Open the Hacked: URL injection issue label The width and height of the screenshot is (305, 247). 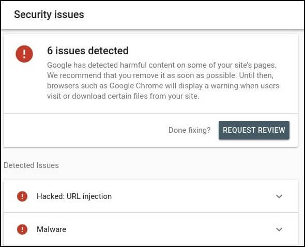[74, 196]
